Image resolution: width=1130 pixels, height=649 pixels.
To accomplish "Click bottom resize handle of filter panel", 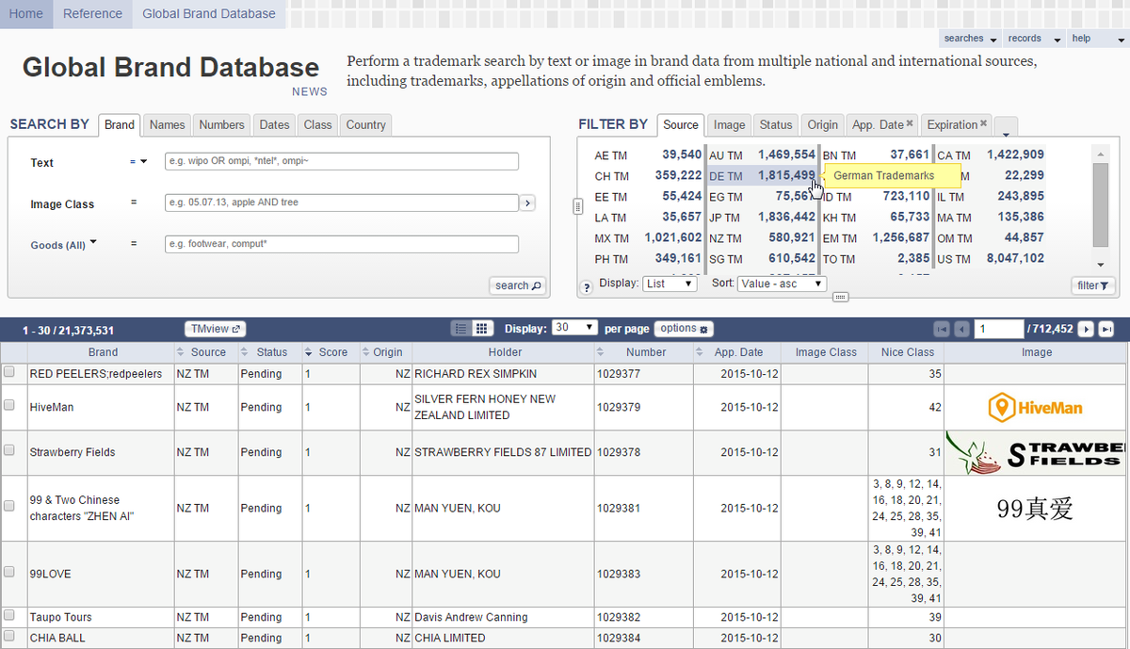I will point(841,297).
